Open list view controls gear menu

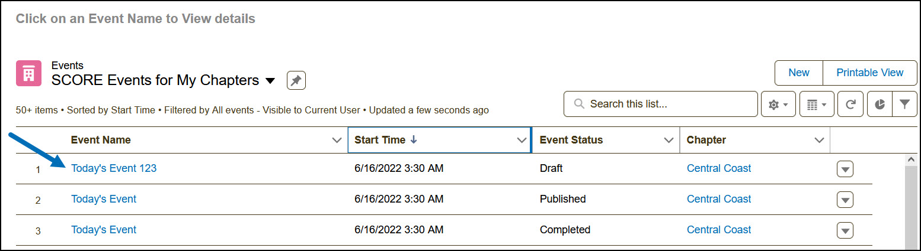[x=778, y=105]
